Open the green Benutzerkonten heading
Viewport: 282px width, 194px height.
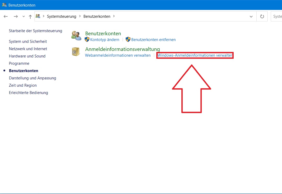tap(103, 34)
